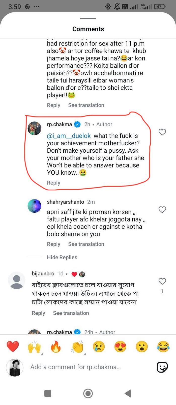Pick the laughing tears emoji reaction
Screen dimensions: 176x405
coord(163,347)
